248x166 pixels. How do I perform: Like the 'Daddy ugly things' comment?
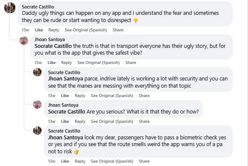tap(39, 30)
